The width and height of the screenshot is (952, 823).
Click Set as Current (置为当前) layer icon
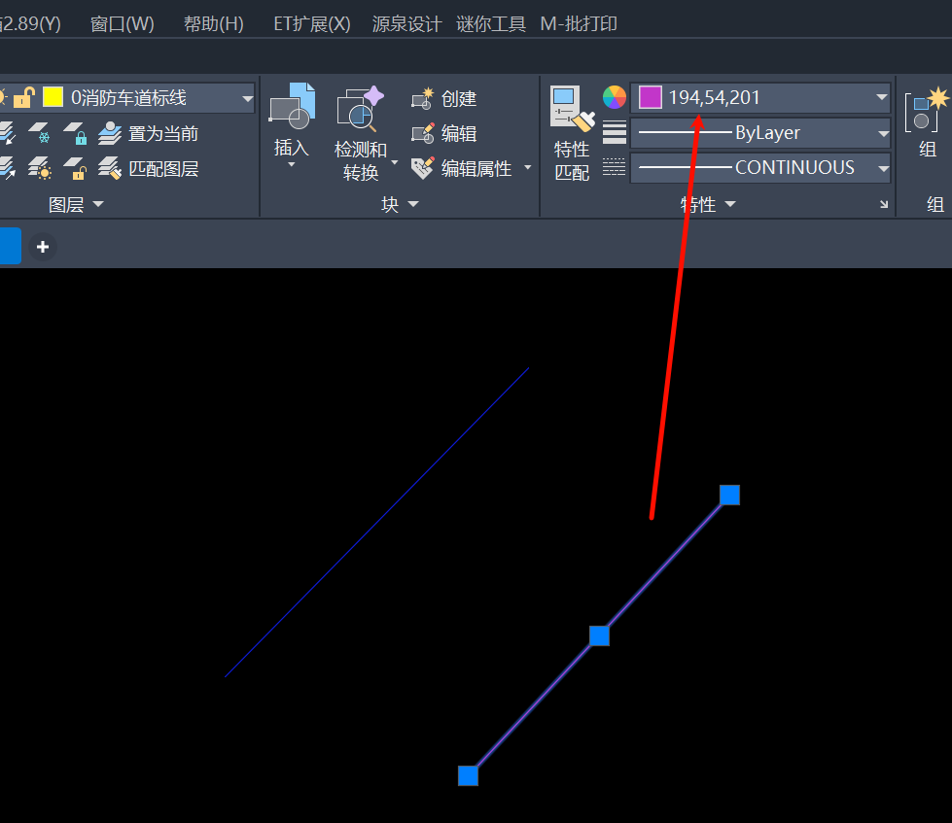click(110, 133)
